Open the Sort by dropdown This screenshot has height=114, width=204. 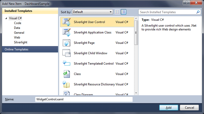[92, 12]
